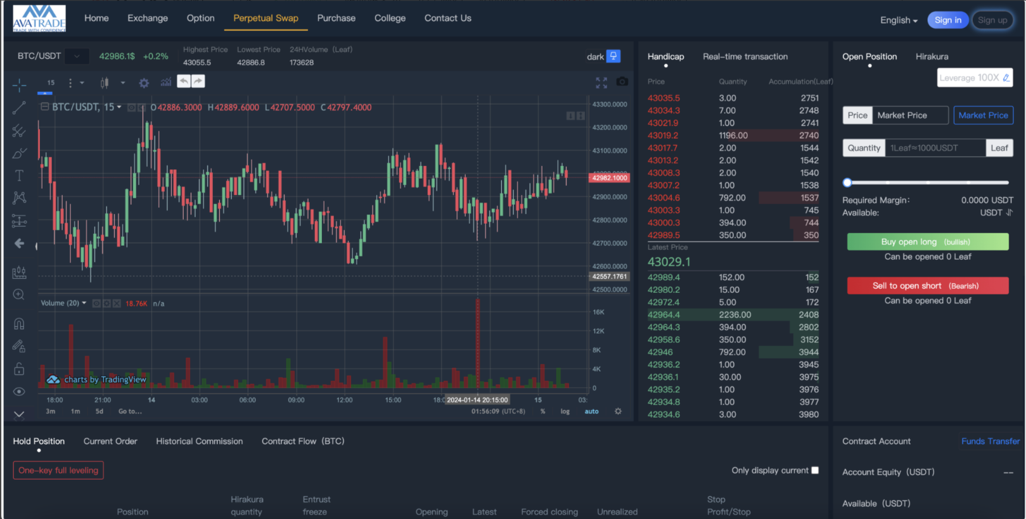Screen dimensions: 1026x519
Task: Click the zoom in tool
Action: point(19,295)
